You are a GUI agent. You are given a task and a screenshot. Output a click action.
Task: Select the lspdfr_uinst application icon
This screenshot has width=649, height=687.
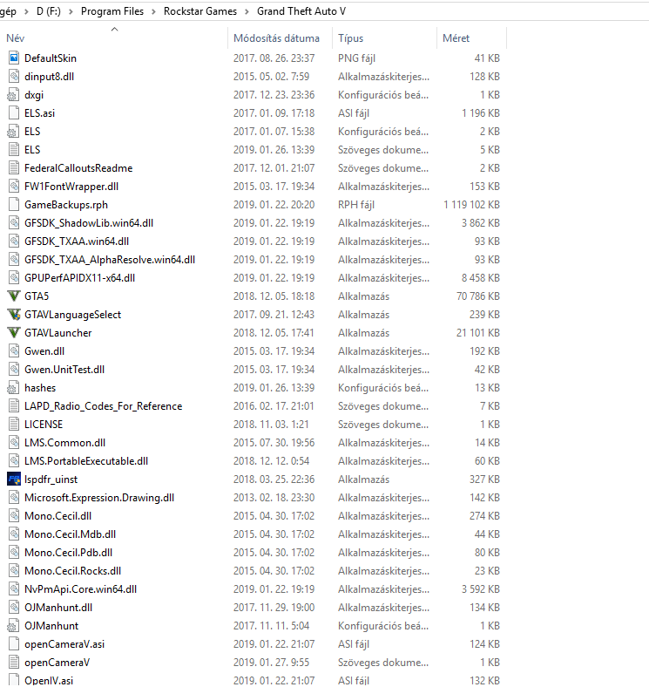coord(14,480)
